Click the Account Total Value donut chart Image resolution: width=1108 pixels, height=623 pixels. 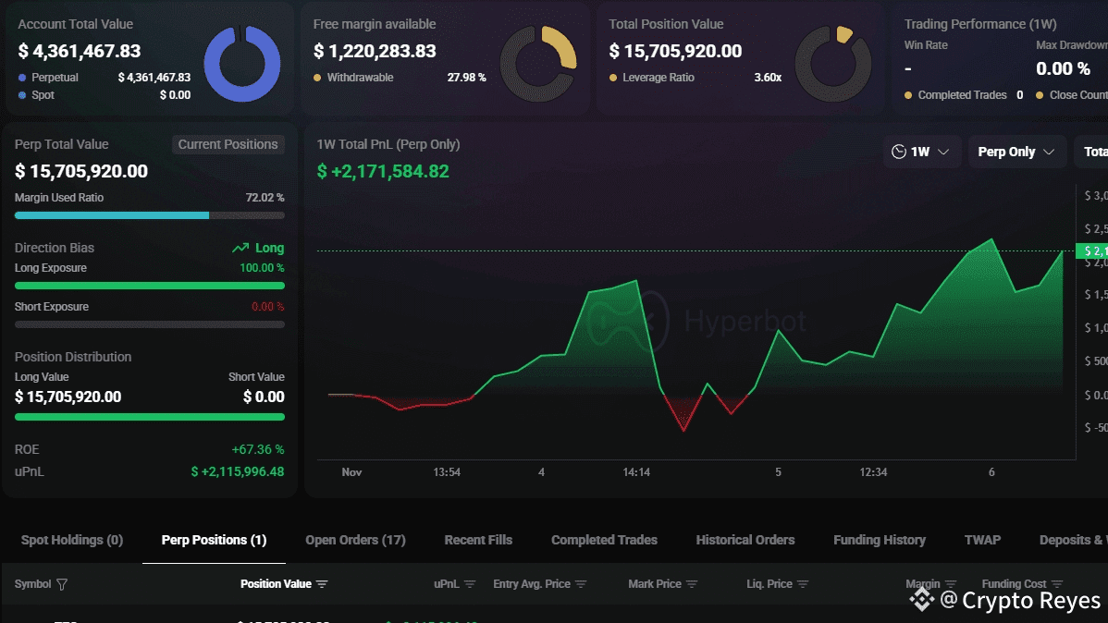(241, 63)
